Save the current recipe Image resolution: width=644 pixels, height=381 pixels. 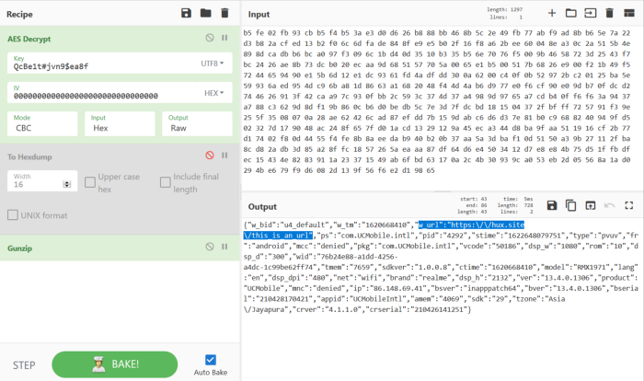tap(186, 13)
